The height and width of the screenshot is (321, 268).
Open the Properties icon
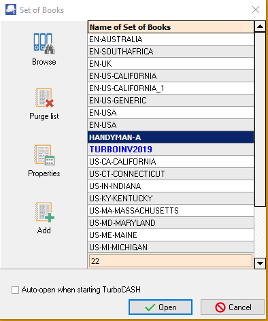click(x=44, y=155)
